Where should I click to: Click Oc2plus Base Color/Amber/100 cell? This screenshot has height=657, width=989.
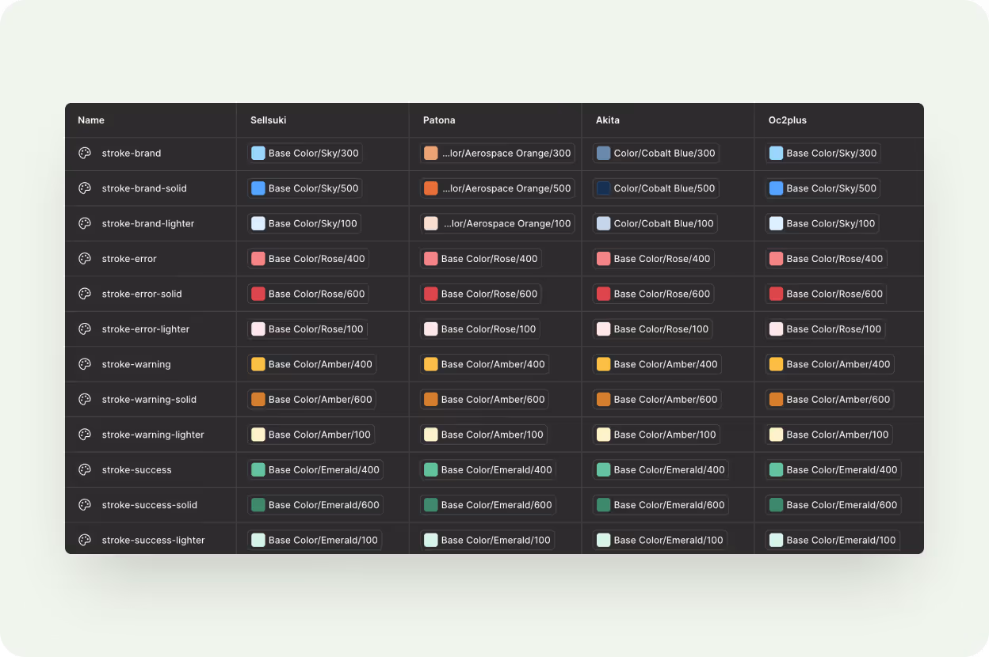829,435
